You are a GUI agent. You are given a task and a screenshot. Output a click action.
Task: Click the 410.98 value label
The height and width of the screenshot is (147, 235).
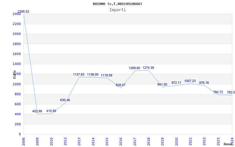(51, 111)
